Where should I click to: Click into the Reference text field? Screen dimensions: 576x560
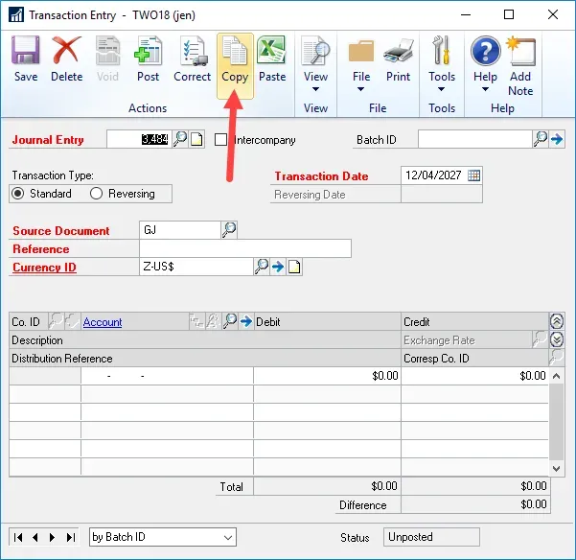point(244,249)
